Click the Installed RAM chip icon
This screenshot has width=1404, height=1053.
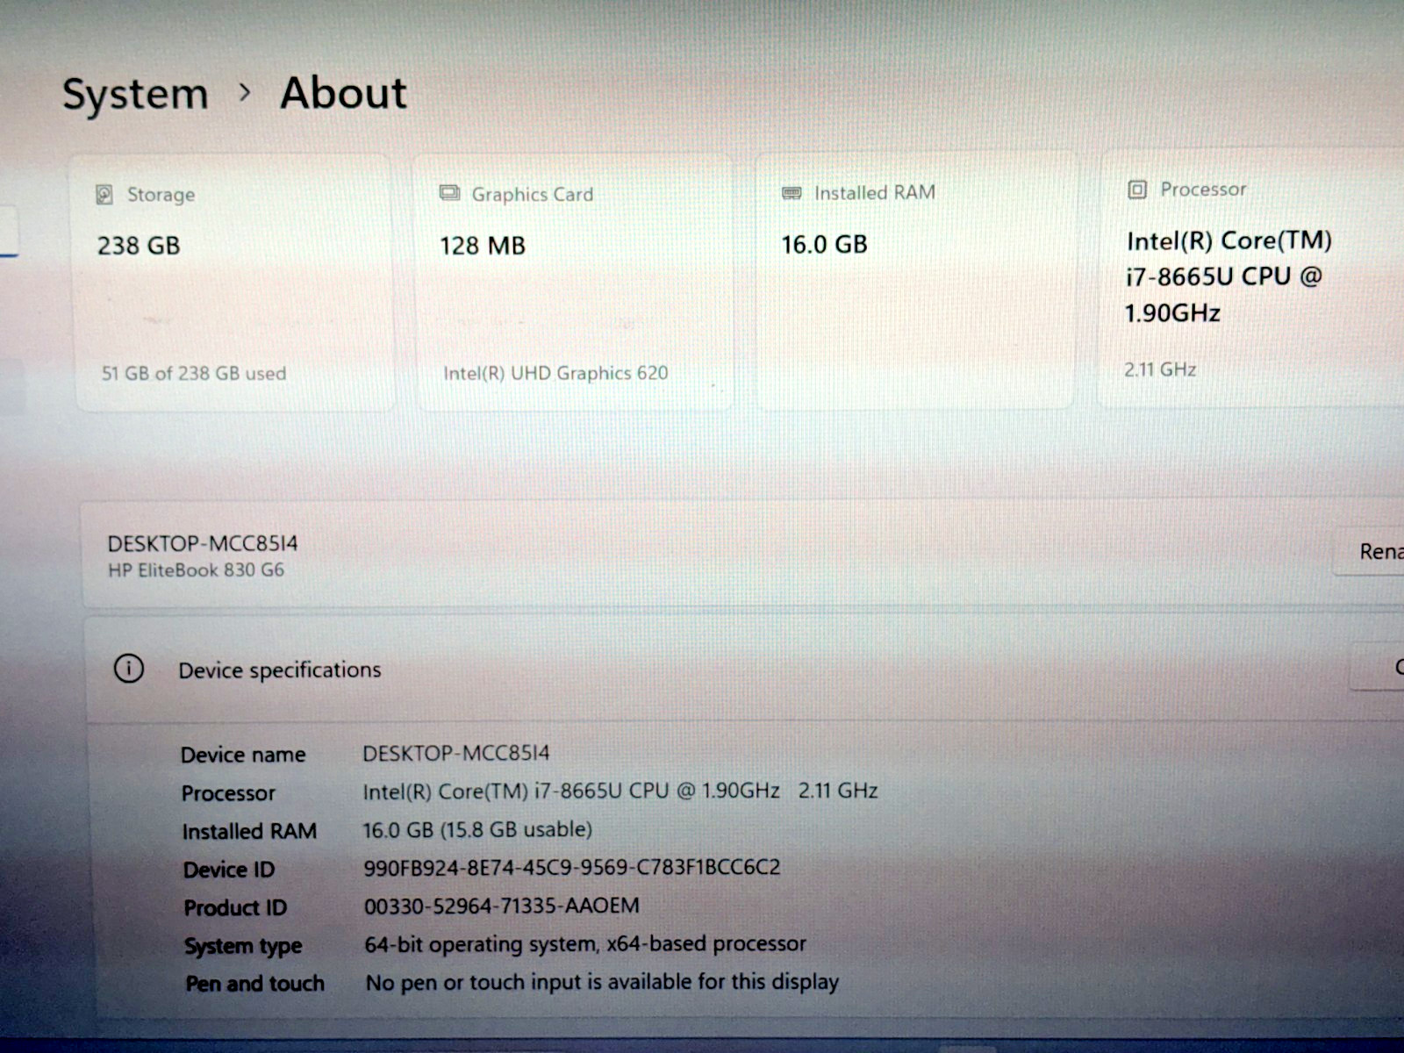tap(792, 193)
